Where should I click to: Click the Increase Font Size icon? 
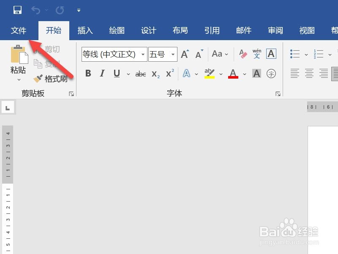[185, 54]
